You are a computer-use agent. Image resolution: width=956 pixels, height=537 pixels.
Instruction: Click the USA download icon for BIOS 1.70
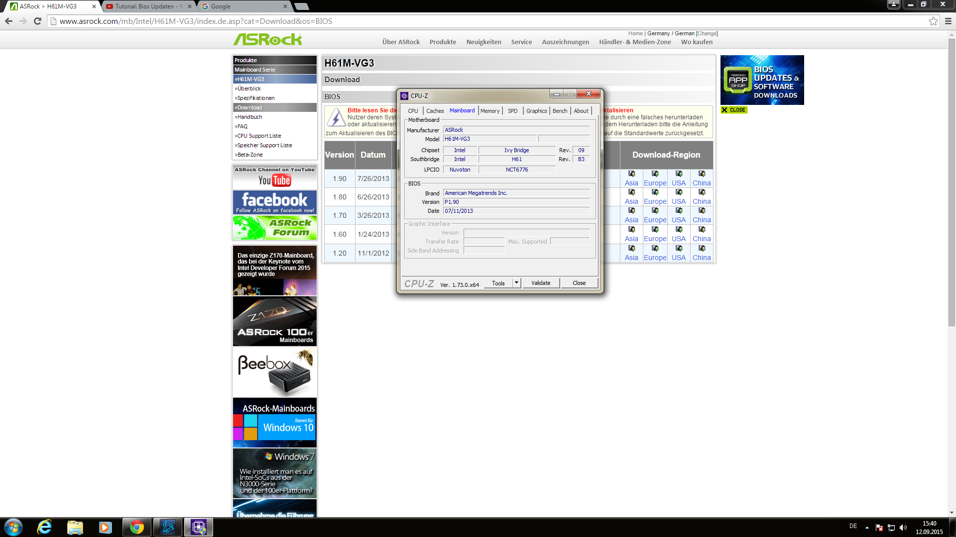pos(679,211)
